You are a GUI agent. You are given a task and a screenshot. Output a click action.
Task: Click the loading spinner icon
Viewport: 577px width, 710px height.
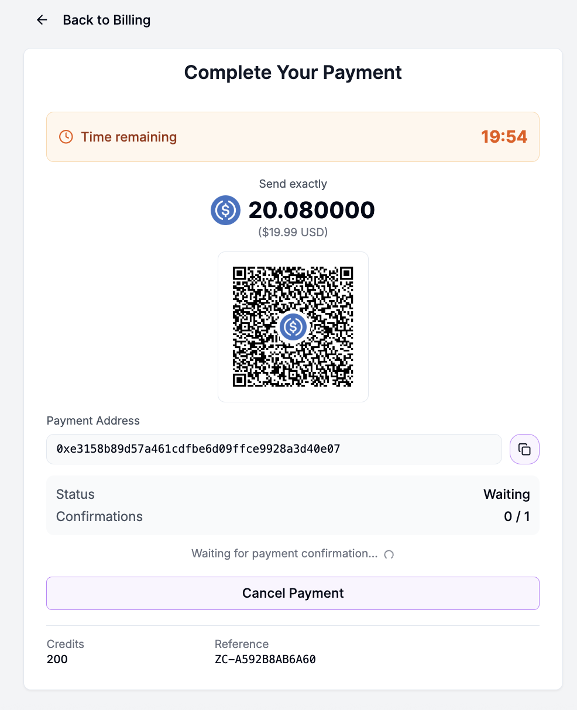(x=389, y=554)
